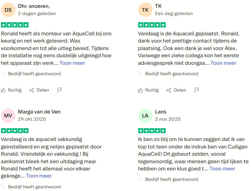Expand Lans's review via Toon meer

click(x=222, y=169)
